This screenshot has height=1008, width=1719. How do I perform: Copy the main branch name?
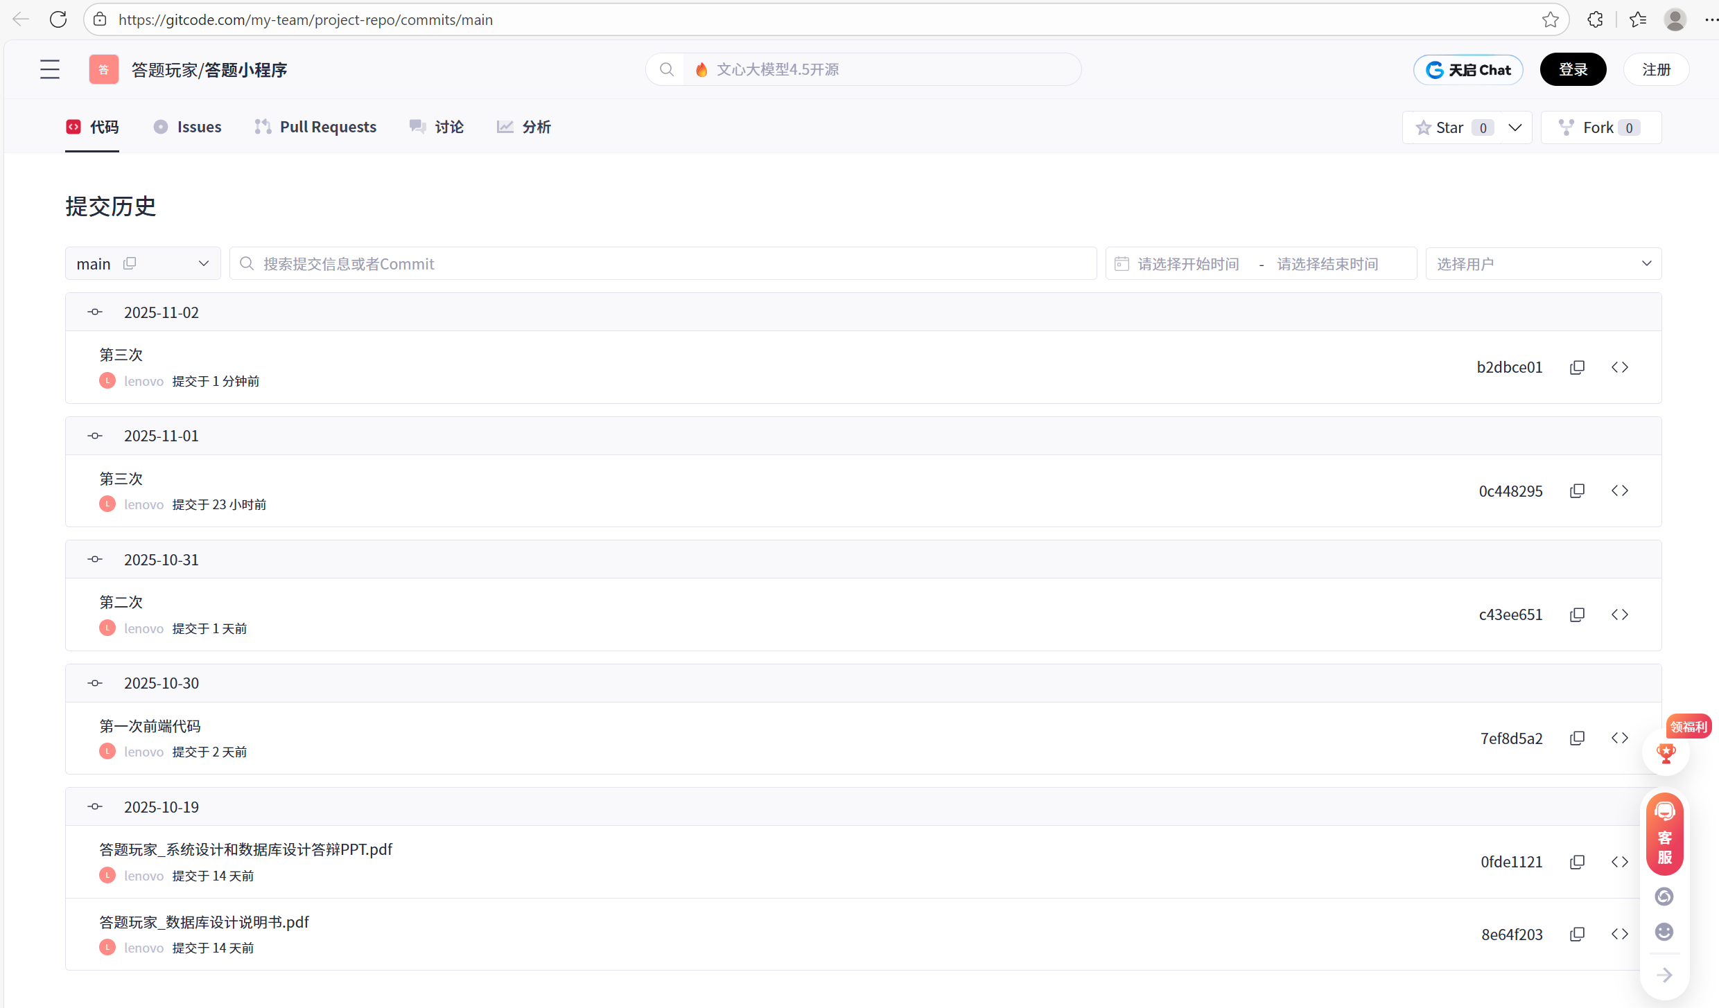pyautogui.click(x=130, y=264)
